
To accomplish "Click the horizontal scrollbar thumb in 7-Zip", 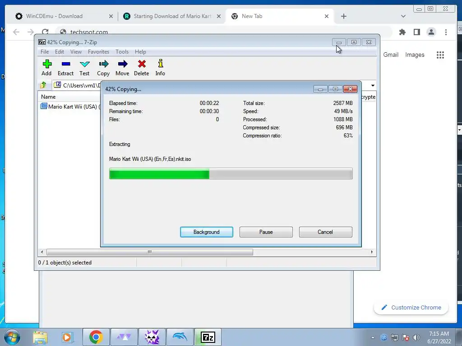I will [x=150, y=252].
